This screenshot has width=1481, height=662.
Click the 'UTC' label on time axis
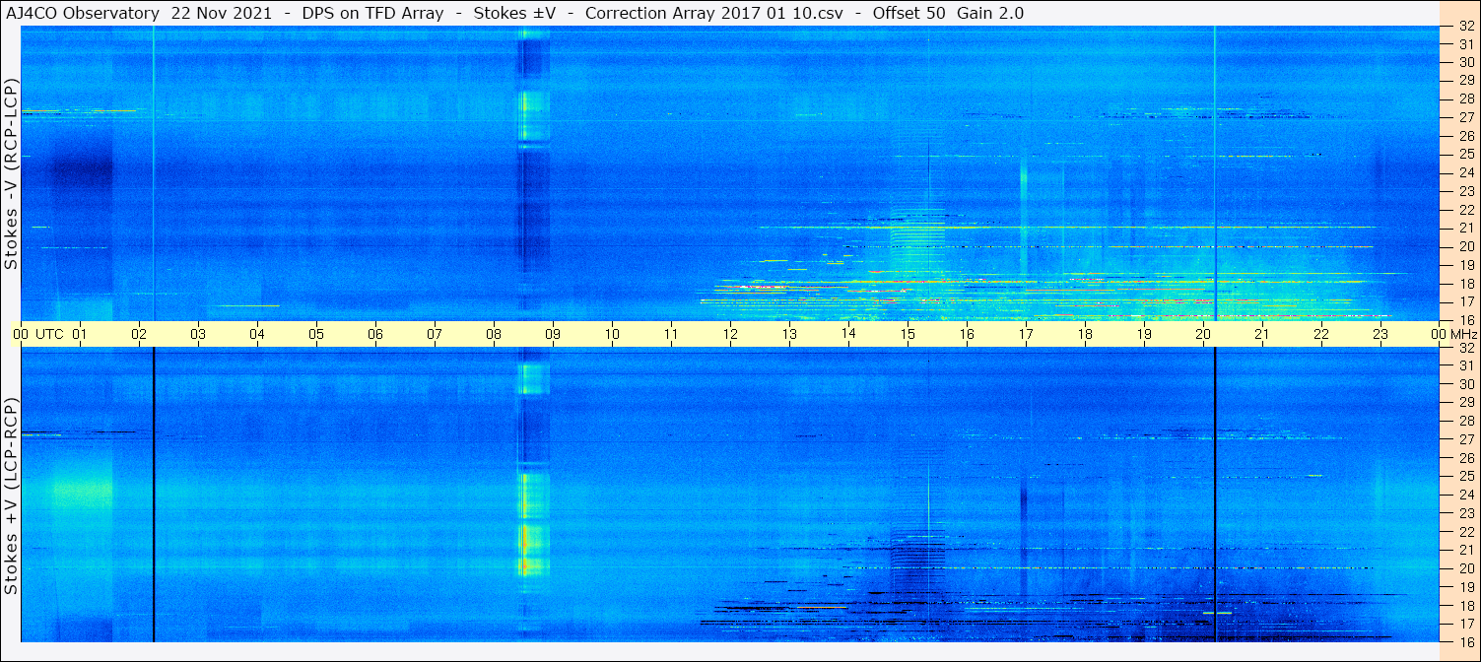click(x=49, y=334)
